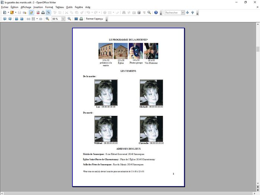This screenshot has width=260, height=195.
Task: Click the Zoom magnifier in standard toolbar
Action: (149, 12)
